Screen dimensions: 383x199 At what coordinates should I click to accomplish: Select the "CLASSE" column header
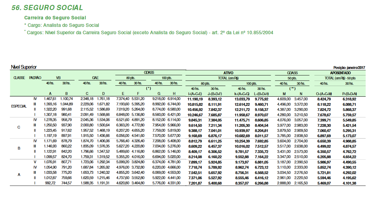[x=19, y=78]
